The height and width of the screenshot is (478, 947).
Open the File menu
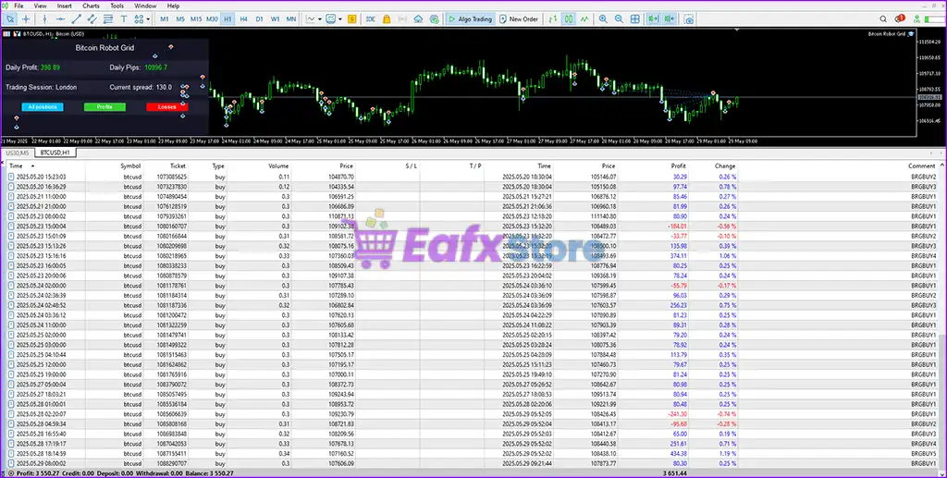coord(18,6)
